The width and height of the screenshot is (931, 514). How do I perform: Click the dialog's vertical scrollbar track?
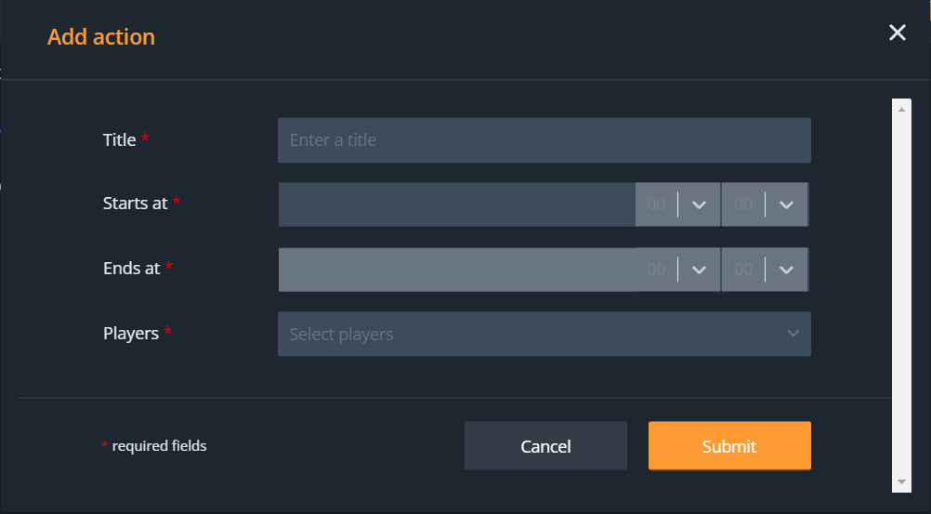point(900,297)
